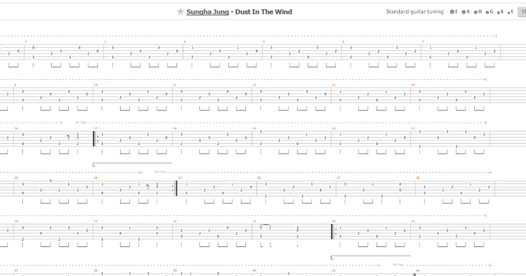
Task: Click the let ring marking above measure 17
Action: coord(80,123)
